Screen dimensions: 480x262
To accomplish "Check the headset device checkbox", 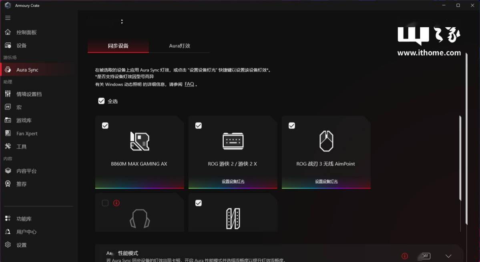I will (105, 203).
